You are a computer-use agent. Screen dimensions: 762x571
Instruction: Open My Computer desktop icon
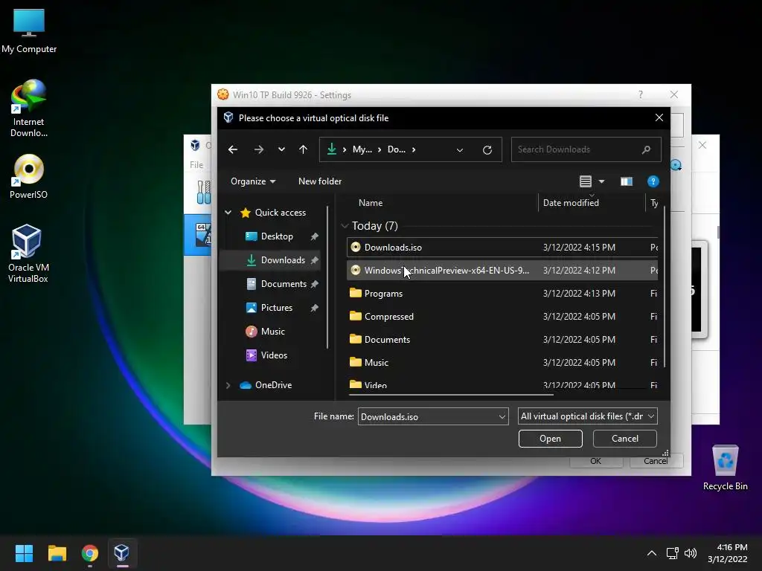pos(29,31)
